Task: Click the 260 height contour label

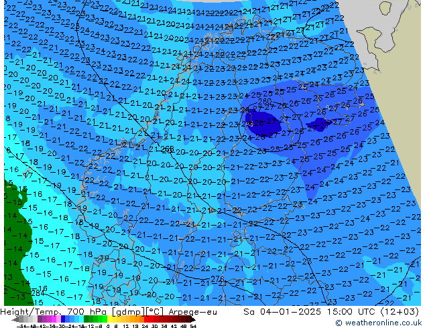Action: (x=265, y=102)
